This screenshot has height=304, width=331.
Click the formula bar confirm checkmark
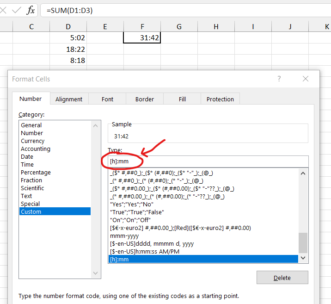click(x=17, y=10)
